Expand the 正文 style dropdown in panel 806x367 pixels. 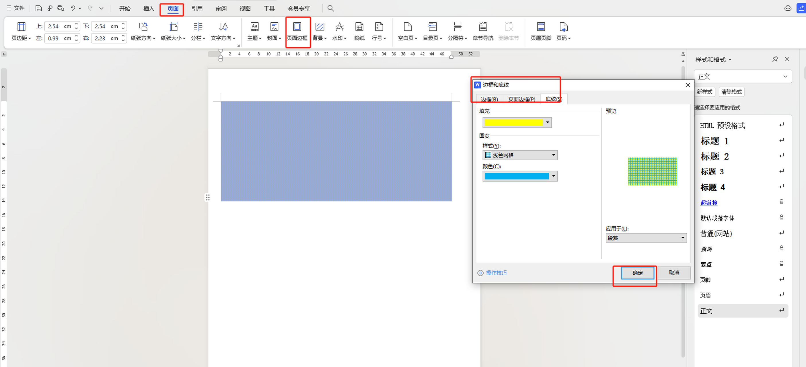coord(785,77)
